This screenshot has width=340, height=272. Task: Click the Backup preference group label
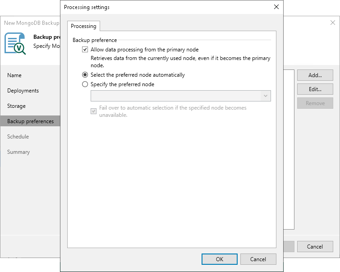(x=95, y=40)
